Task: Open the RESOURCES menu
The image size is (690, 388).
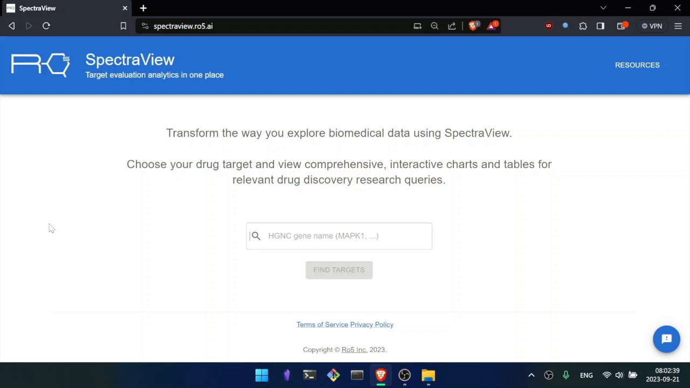Action: click(637, 65)
